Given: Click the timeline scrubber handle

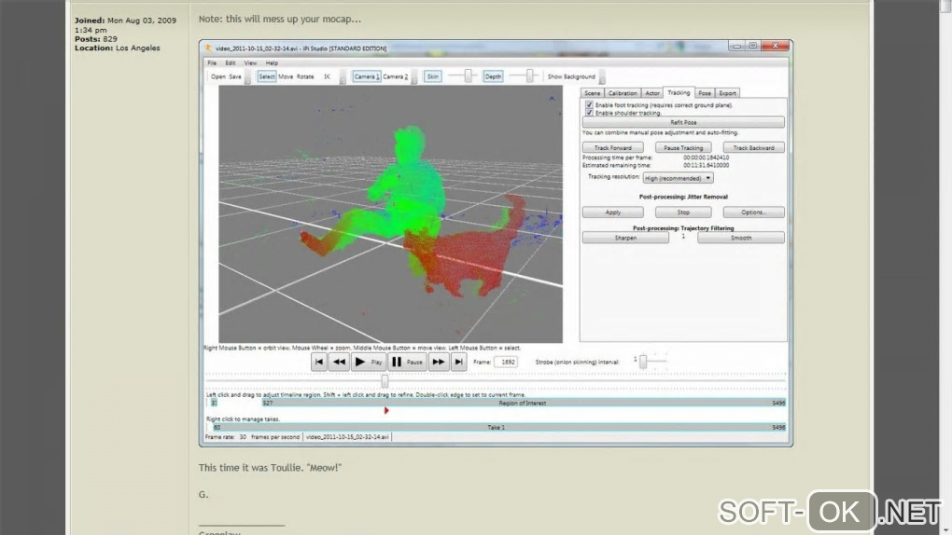Looking at the screenshot, I should click(385, 381).
